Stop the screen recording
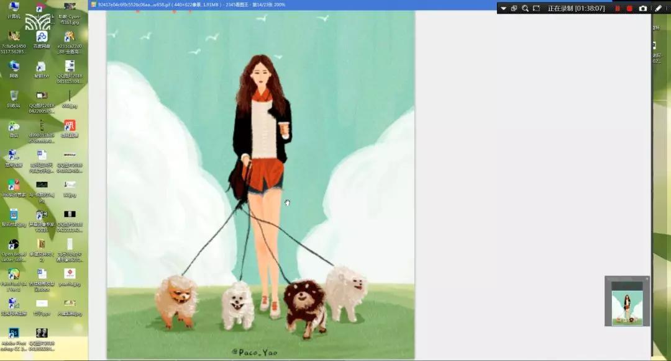Screen dimensions: 671x361 (629, 9)
